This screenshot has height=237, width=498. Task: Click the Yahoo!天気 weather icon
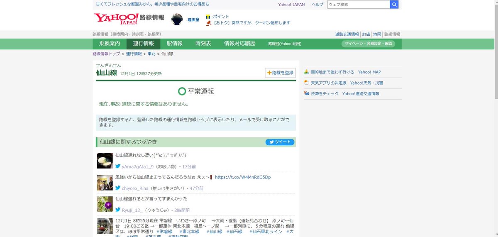[306, 83]
